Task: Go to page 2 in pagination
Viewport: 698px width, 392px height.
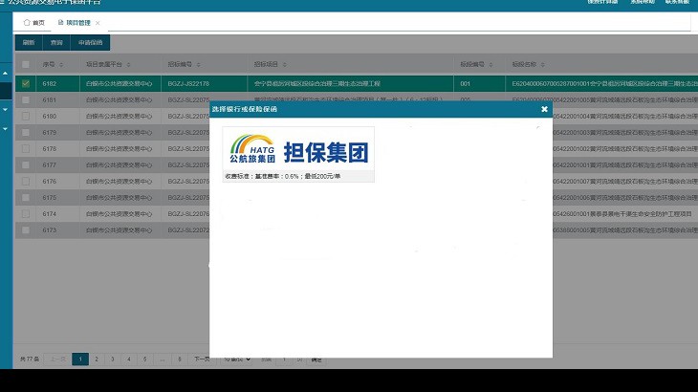Action: click(97, 359)
